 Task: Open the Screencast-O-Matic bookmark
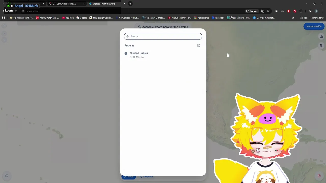(x=153, y=18)
